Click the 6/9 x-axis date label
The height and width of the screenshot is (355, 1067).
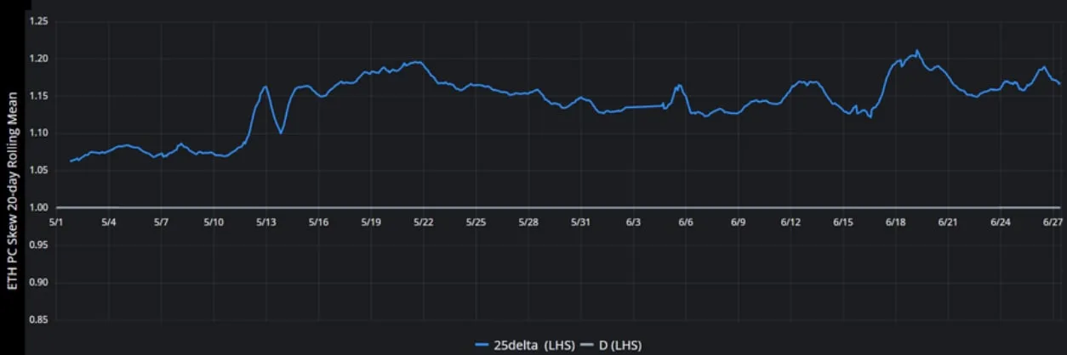[739, 222]
